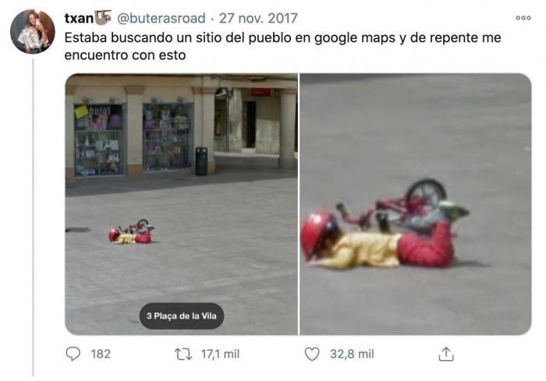Open the 27 nov. 2017 timestamp
Image resolution: width=546 pixels, height=381 pixels.
pos(258,18)
